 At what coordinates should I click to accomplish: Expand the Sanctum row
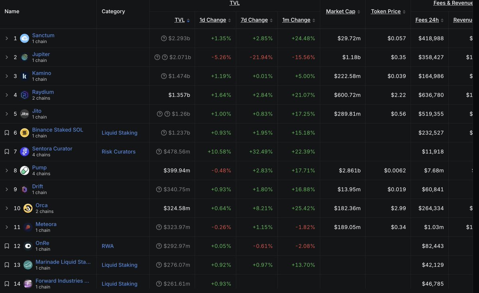pos(7,38)
